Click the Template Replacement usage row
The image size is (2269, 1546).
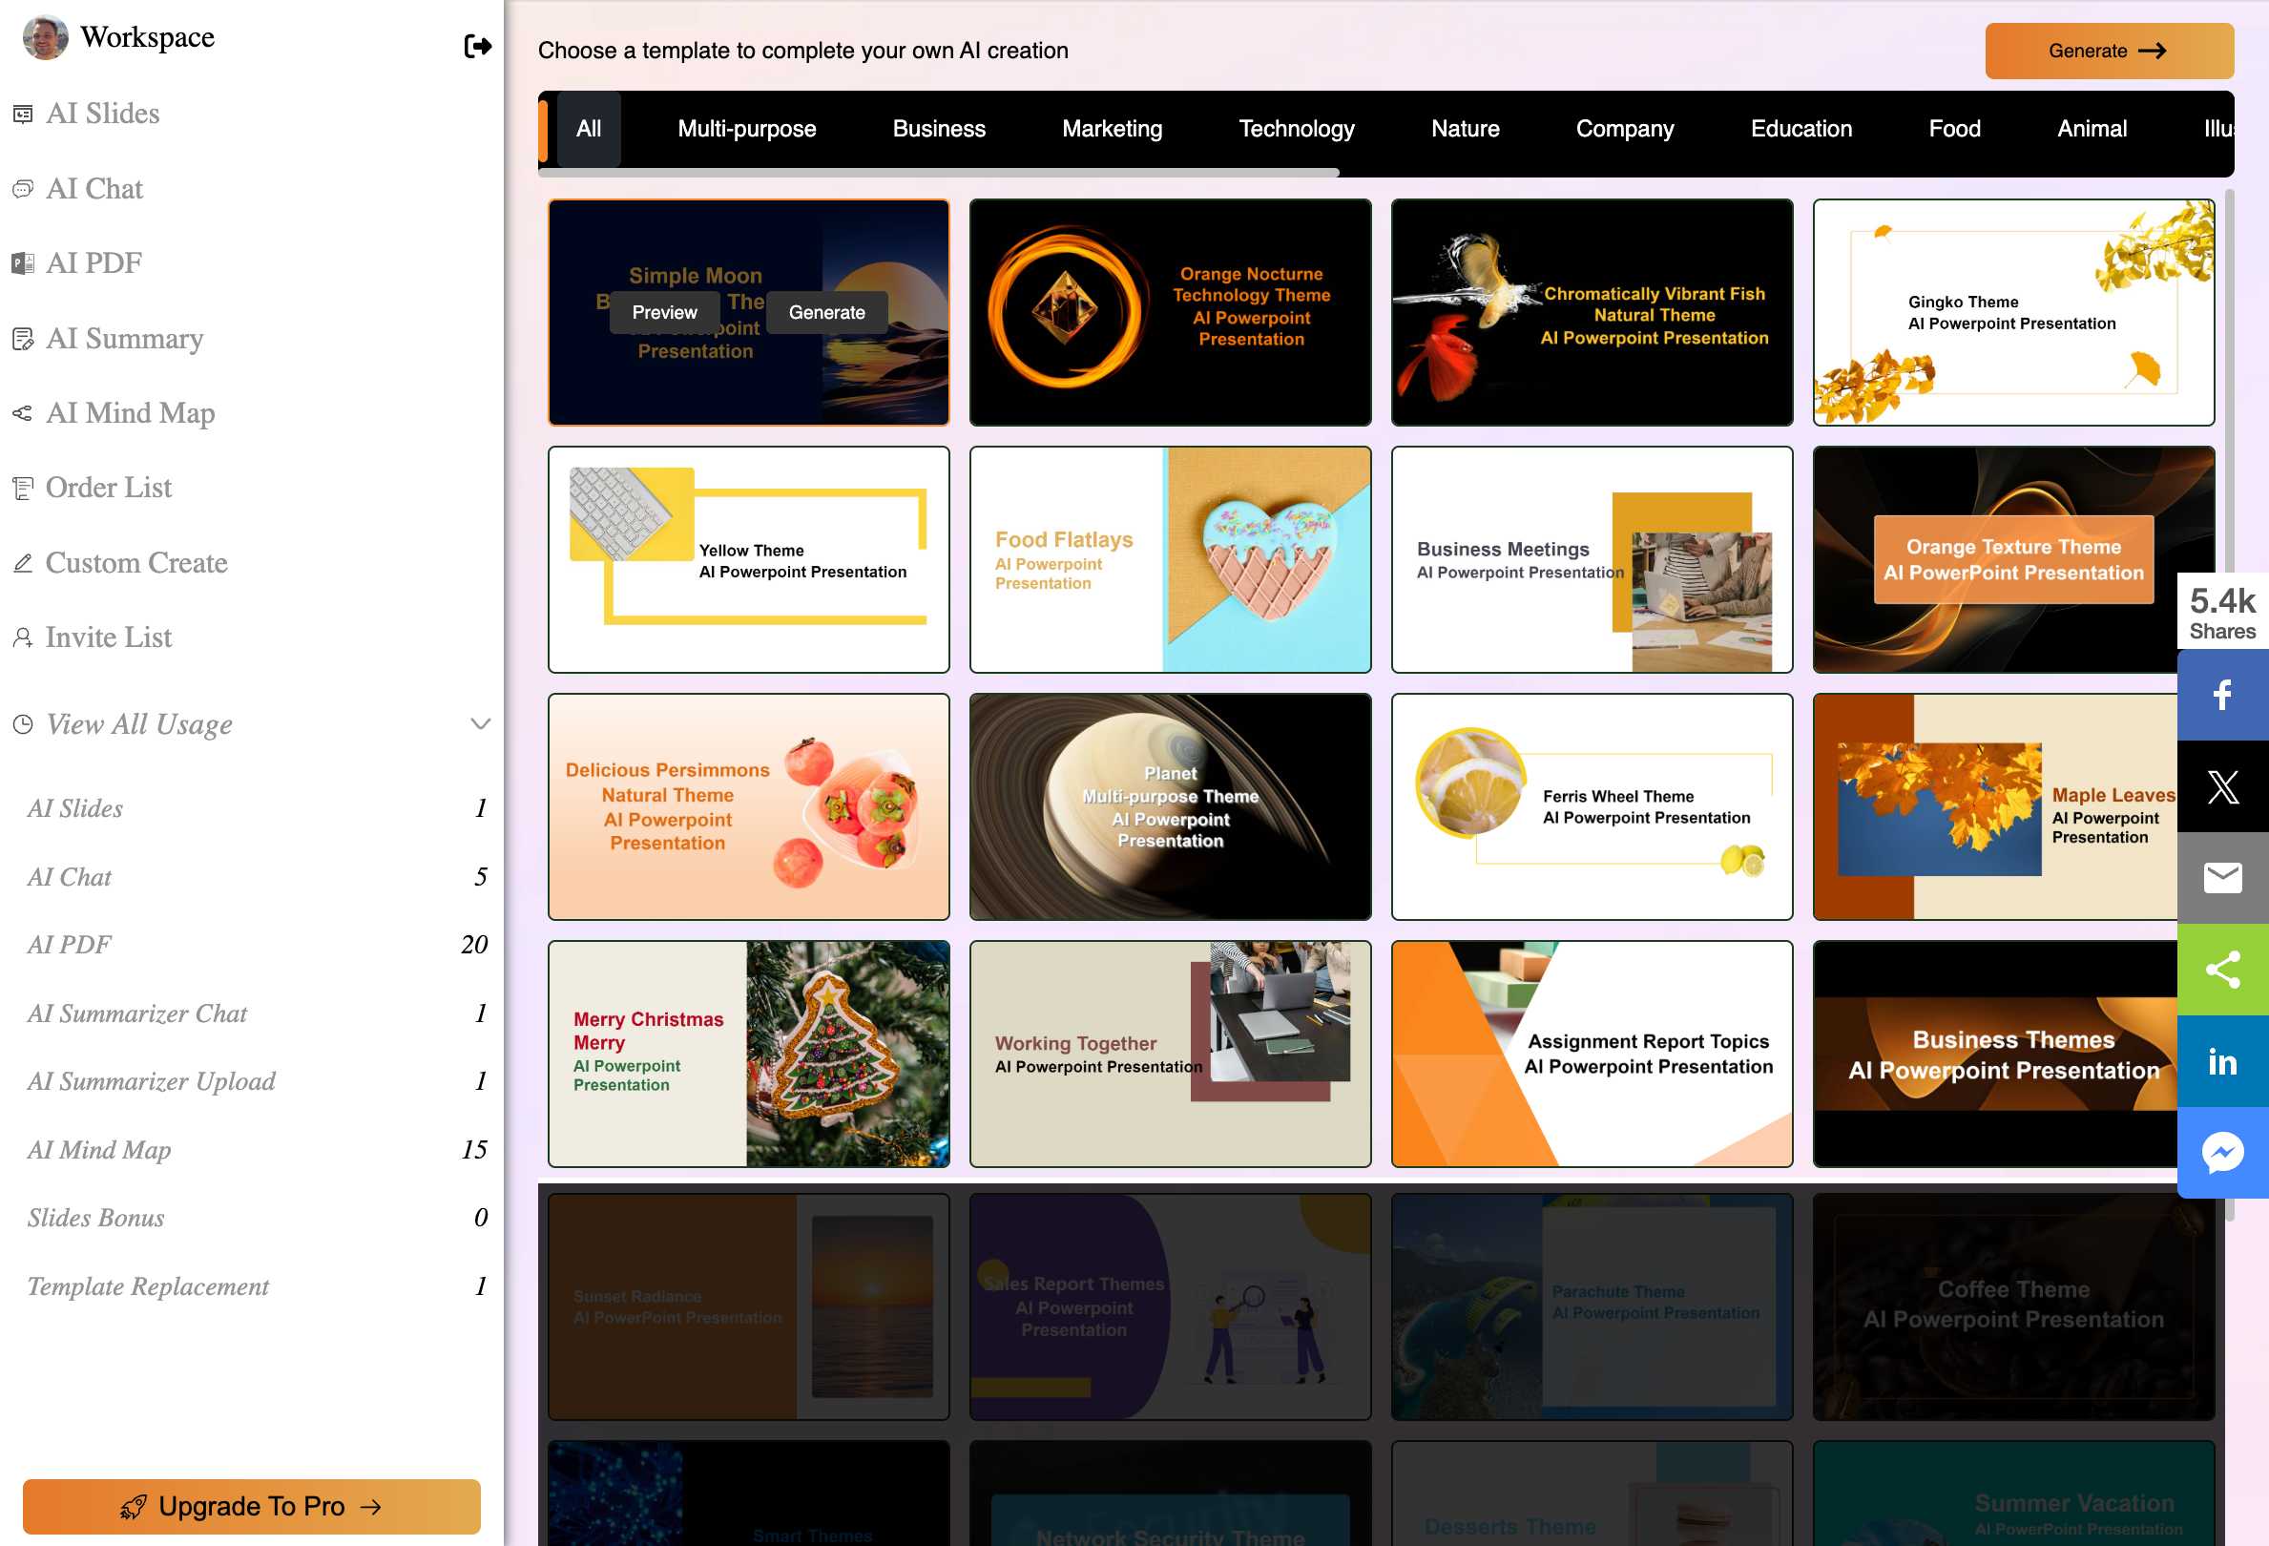click(257, 1287)
